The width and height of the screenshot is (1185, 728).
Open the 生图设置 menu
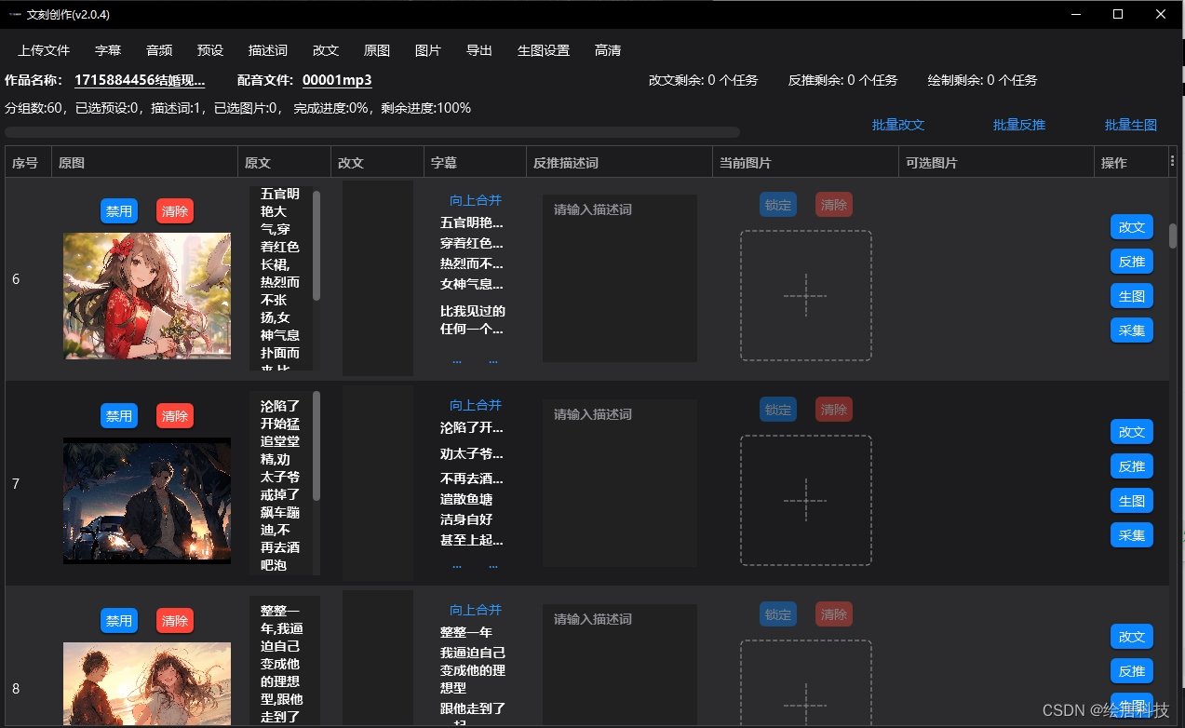tap(544, 50)
